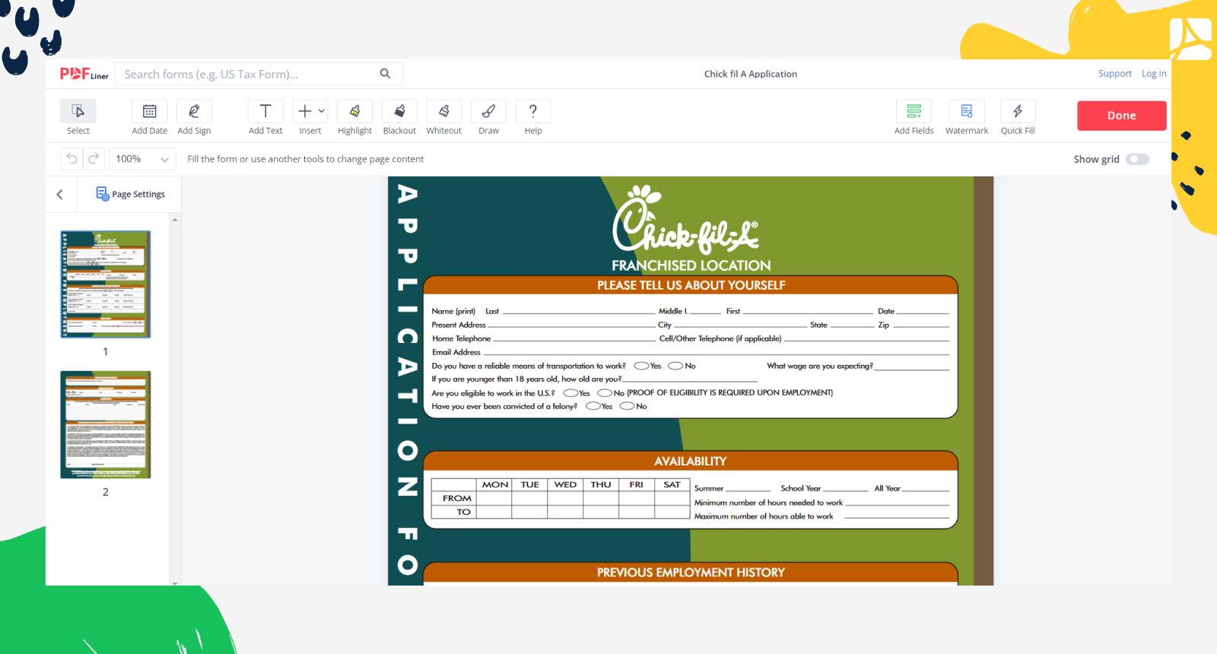Click Maximum number of hours field
1217x654 pixels.
pyautogui.click(x=898, y=516)
